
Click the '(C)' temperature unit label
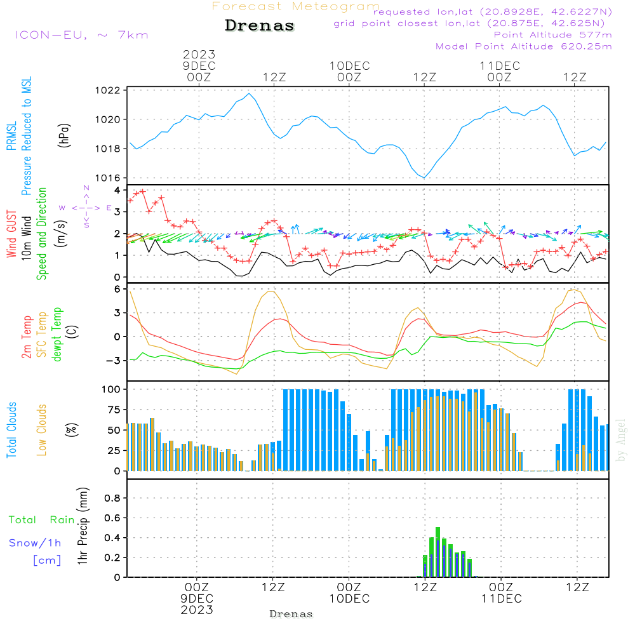[72, 332]
